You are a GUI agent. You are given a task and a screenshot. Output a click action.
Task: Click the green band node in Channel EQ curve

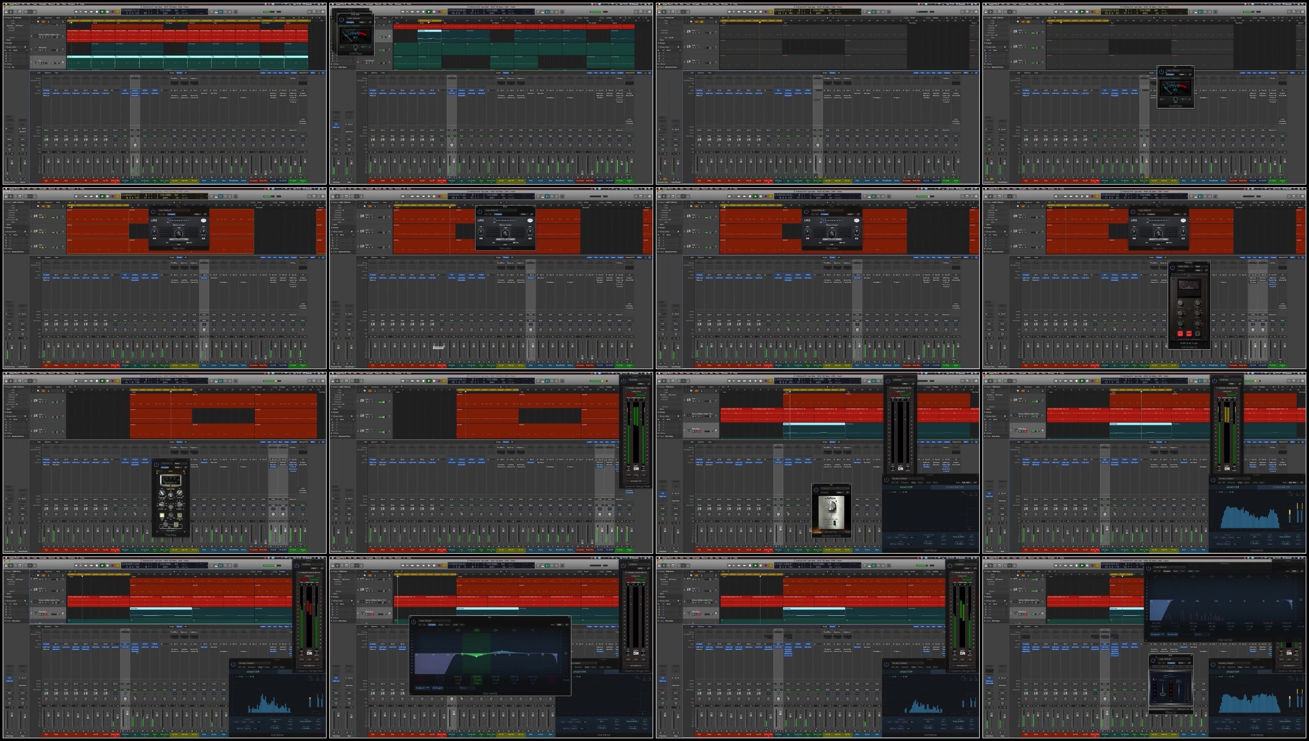(476, 656)
